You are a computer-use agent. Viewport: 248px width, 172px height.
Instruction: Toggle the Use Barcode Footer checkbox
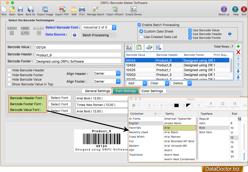click(190, 38)
